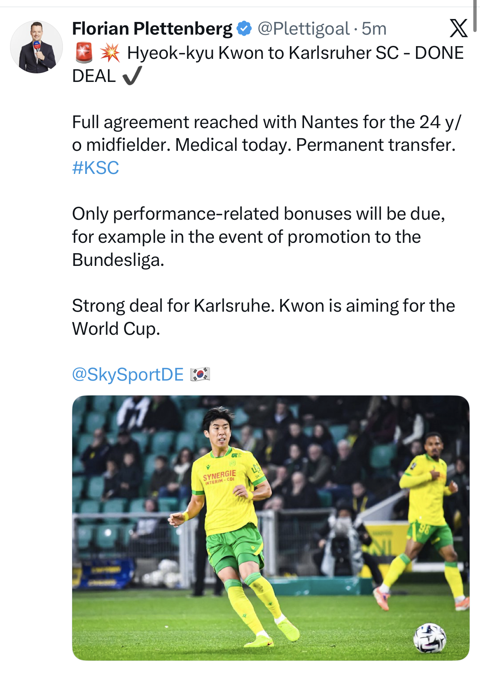Screen dimensions: 480x674
Task: Click the soccer ball in the photo
Action: point(429,638)
